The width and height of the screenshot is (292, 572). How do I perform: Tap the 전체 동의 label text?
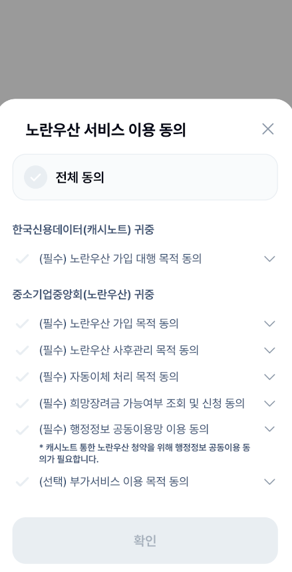[x=80, y=177]
